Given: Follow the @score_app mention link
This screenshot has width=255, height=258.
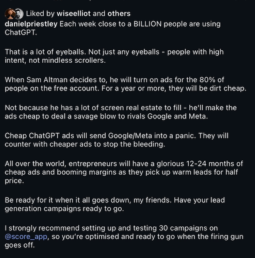Looking at the screenshot, I should (26, 237).
